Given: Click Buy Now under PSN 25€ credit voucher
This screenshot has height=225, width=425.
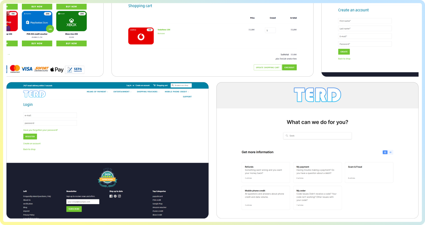Looking at the screenshot, I should [x=37, y=43].
